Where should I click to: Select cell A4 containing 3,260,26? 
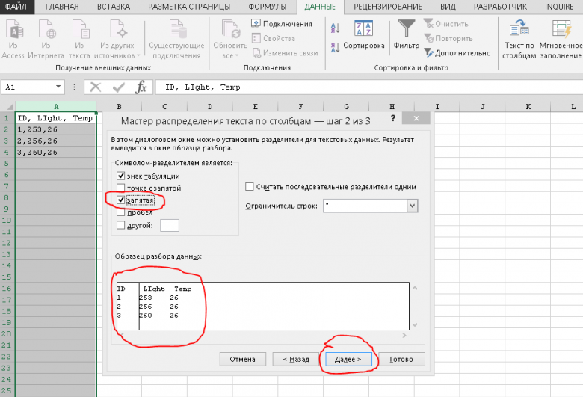tap(56, 153)
